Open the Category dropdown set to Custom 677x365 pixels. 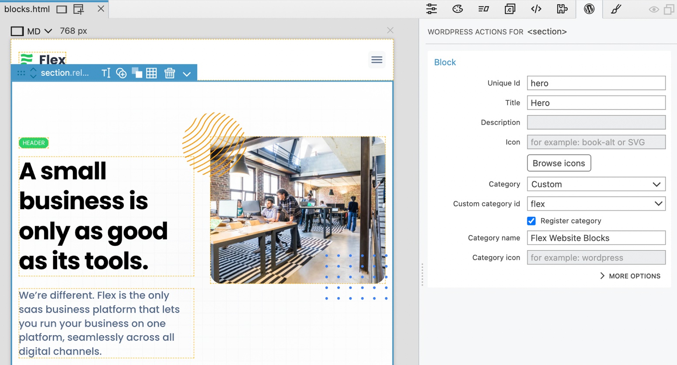pos(596,184)
